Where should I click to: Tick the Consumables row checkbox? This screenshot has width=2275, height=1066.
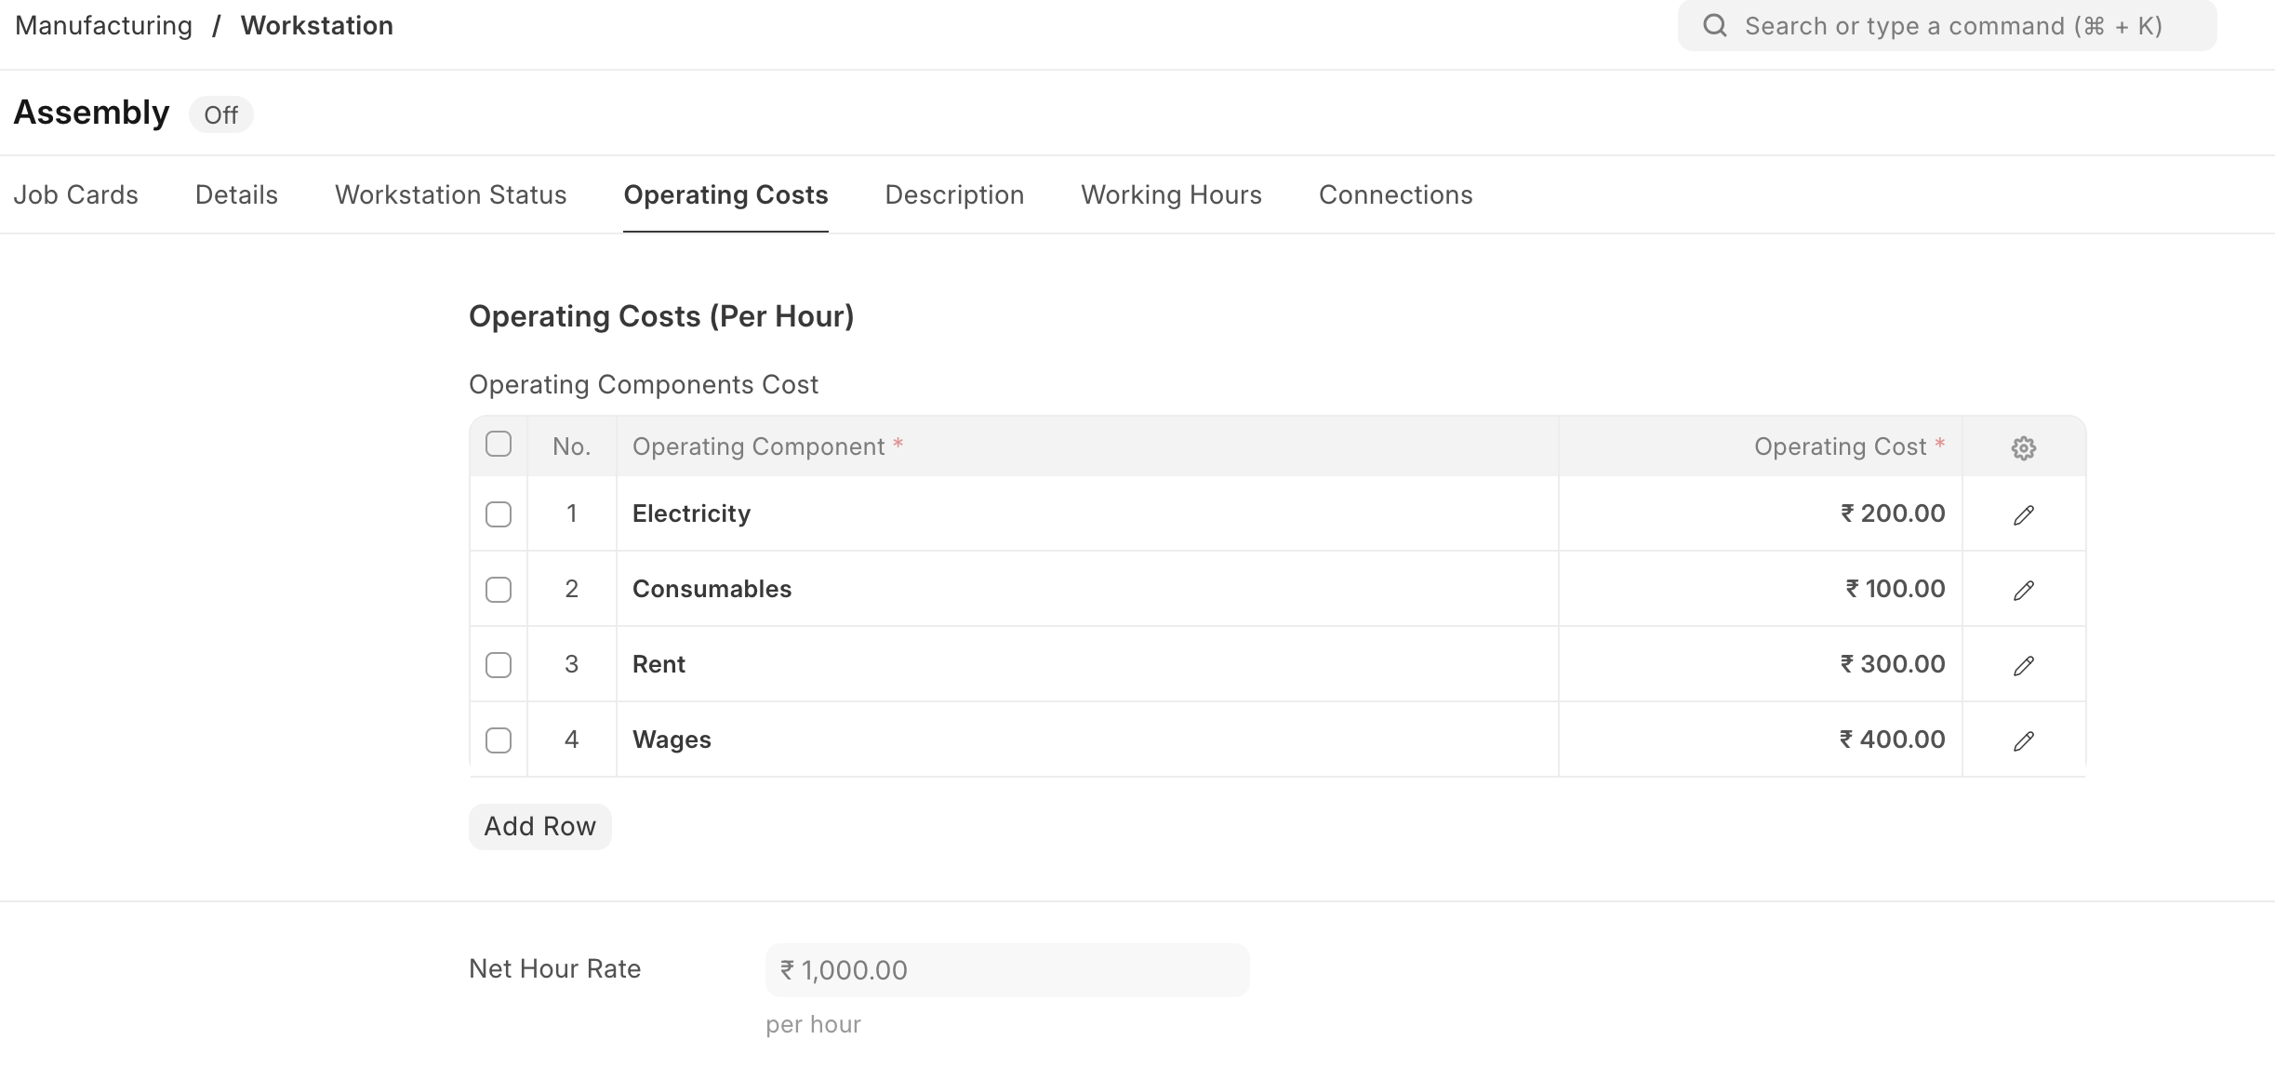click(499, 590)
